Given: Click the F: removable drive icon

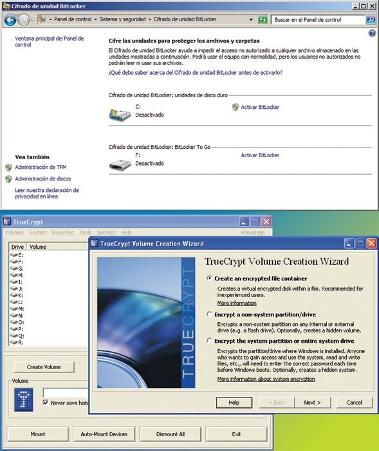Looking at the screenshot, I should click(x=120, y=165).
